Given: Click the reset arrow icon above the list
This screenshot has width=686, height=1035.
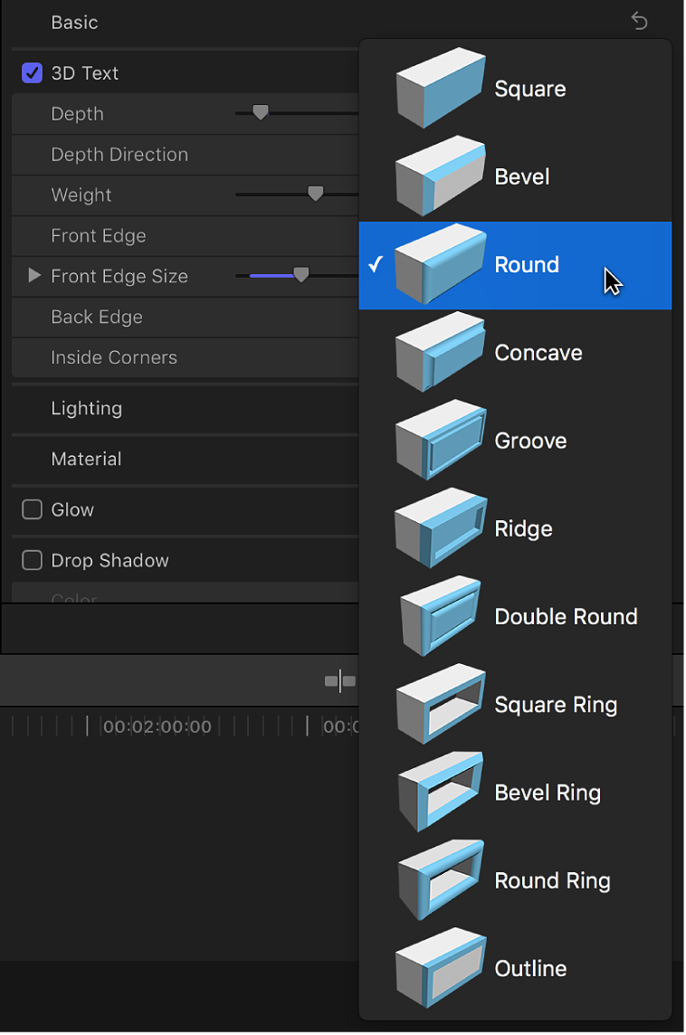Looking at the screenshot, I should (640, 20).
